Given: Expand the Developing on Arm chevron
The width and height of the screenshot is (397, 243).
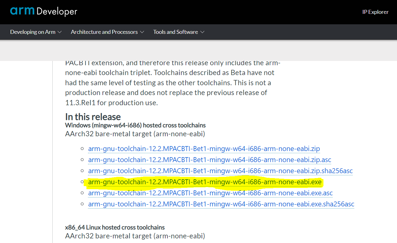Looking at the screenshot, I should point(60,32).
